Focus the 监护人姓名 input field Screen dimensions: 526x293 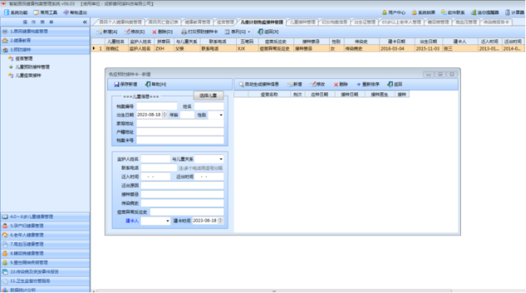156,159
